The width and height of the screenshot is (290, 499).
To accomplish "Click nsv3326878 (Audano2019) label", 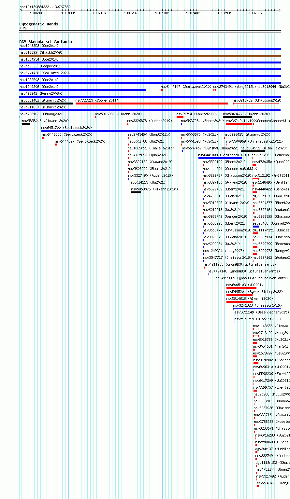I will tap(150, 121).
